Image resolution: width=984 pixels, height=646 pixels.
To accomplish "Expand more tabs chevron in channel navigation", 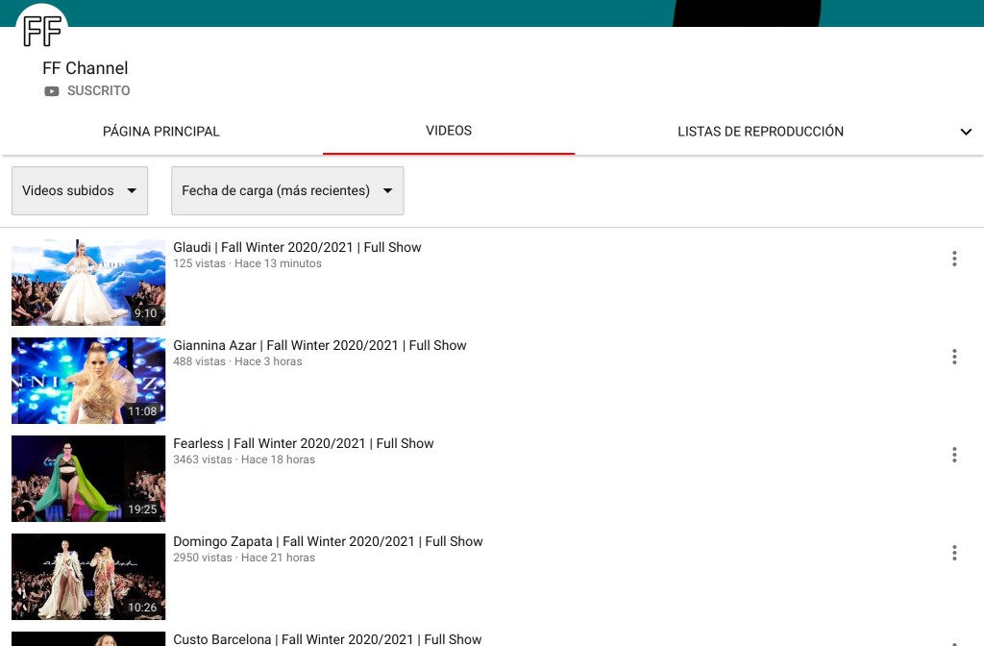I will click(966, 132).
